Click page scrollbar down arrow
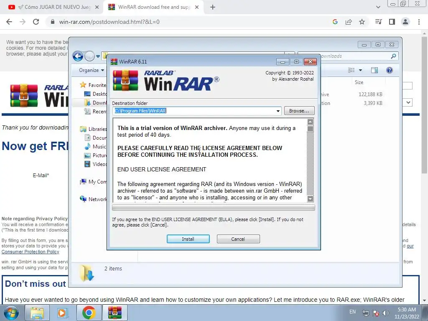This screenshot has height=321, width=428. [424, 301]
